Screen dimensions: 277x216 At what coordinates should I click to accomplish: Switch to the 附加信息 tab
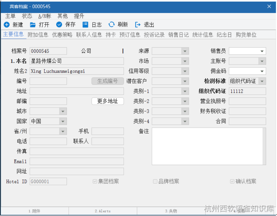click(38, 35)
